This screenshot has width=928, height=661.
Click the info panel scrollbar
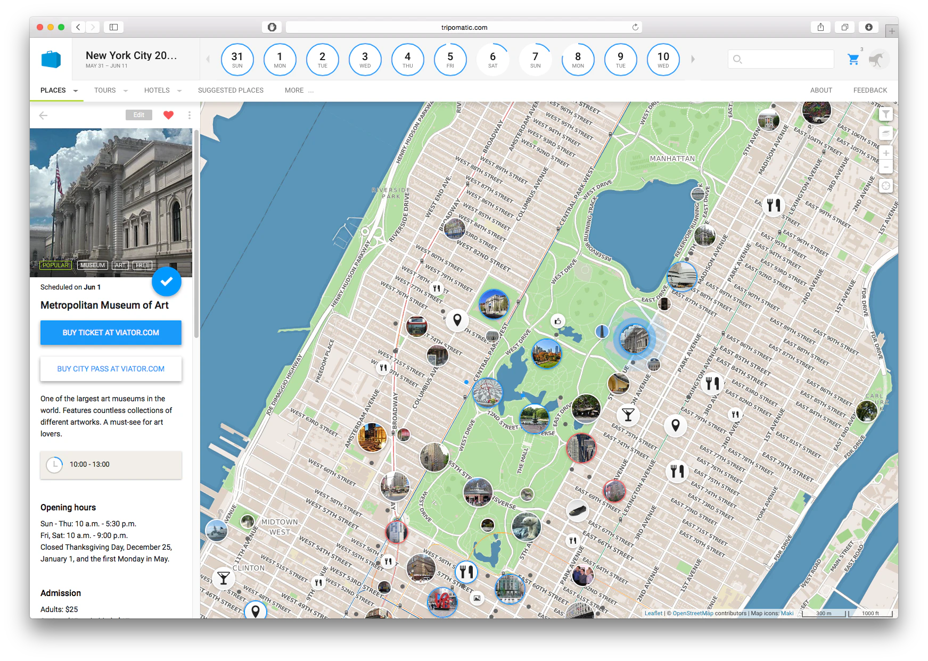tap(196, 234)
